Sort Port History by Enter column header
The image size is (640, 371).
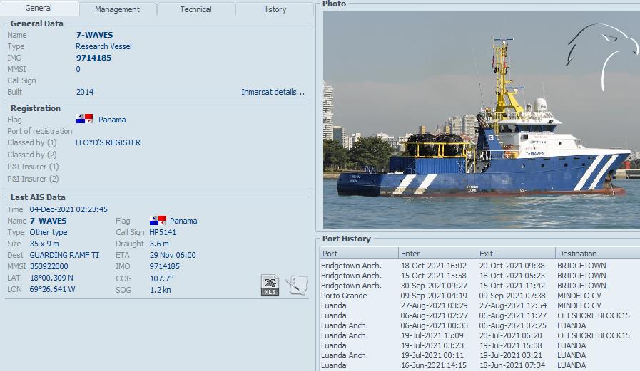coord(437,254)
